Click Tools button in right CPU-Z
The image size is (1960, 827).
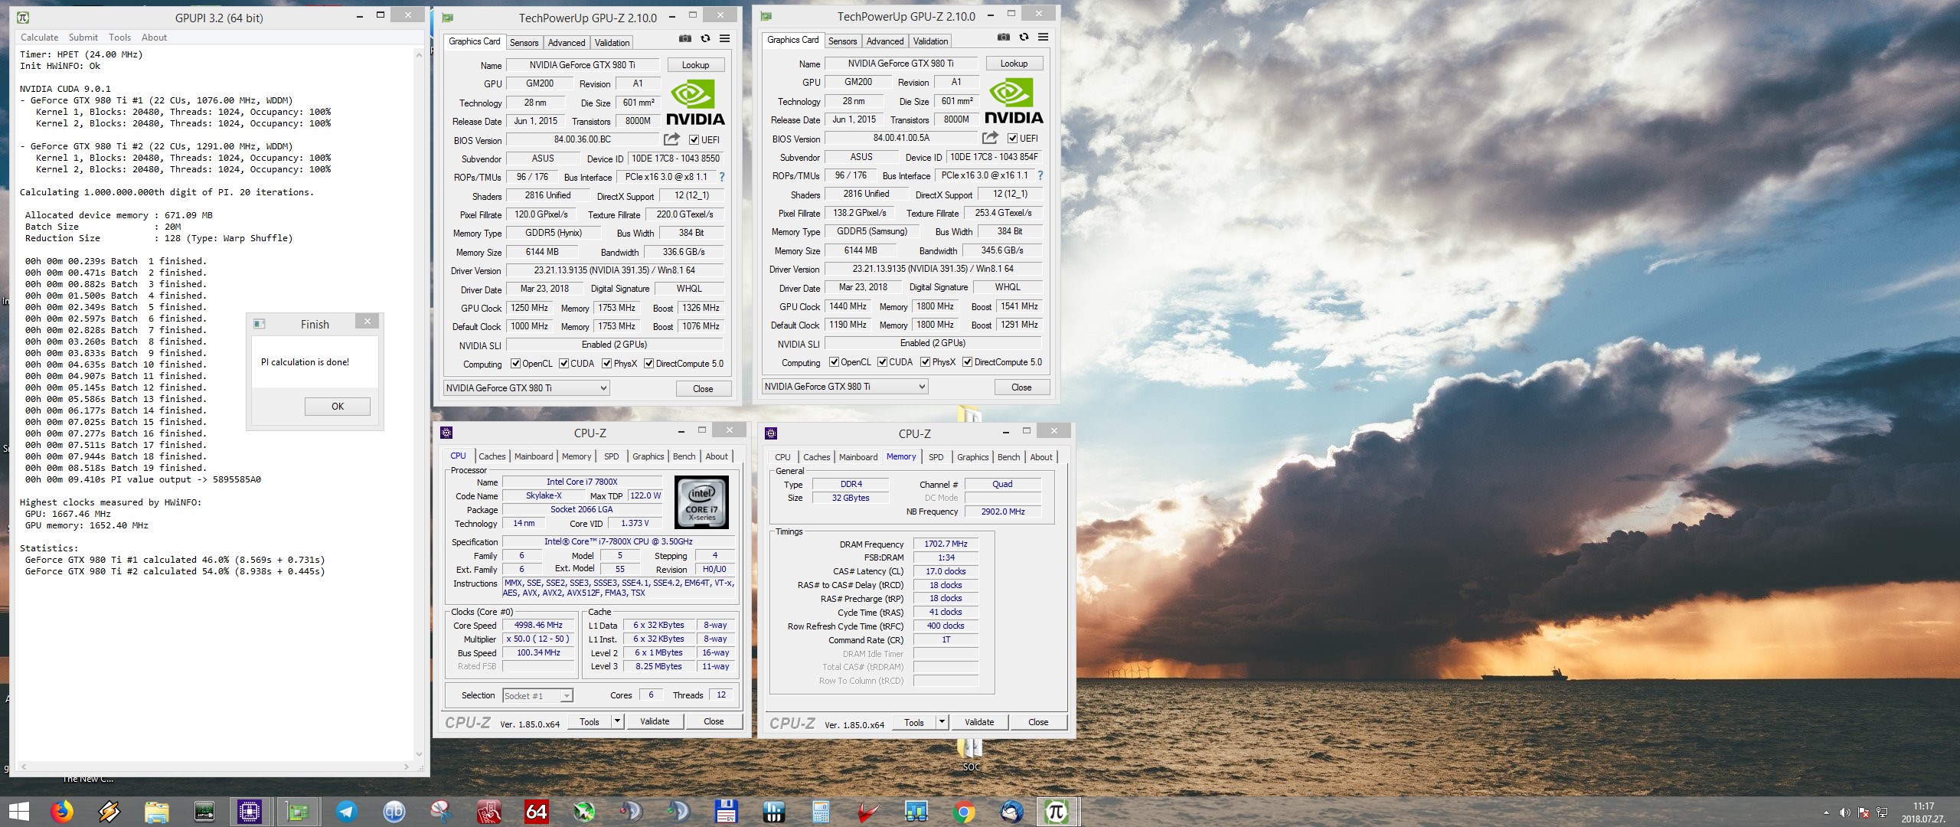pos(914,722)
